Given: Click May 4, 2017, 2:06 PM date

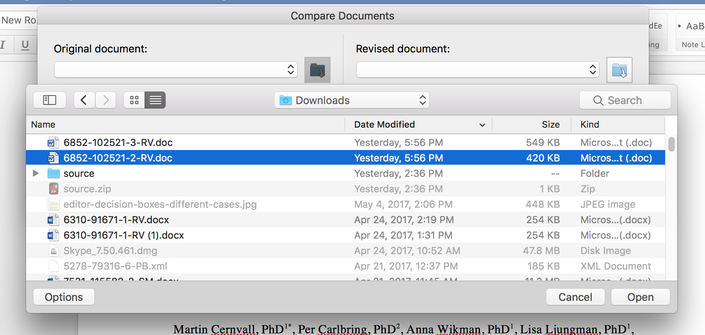Looking at the screenshot, I should click(x=403, y=204).
